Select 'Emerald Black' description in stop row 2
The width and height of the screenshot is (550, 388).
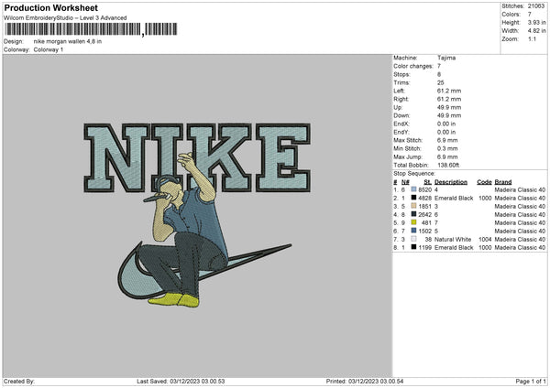click(x=454, y=199)
